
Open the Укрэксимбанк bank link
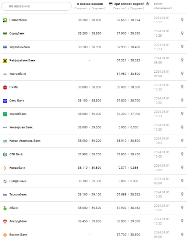pyautogui.click(x=20, y=47)
